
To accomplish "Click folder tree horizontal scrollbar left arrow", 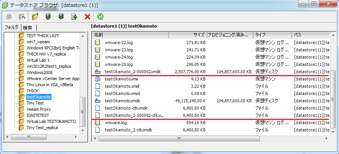I will click(7, 137).
